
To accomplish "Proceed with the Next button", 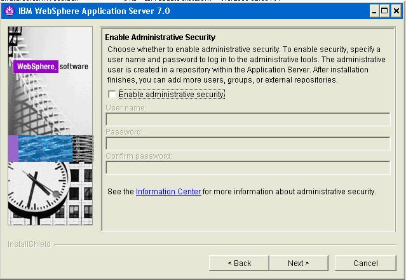I will [298, 263].
